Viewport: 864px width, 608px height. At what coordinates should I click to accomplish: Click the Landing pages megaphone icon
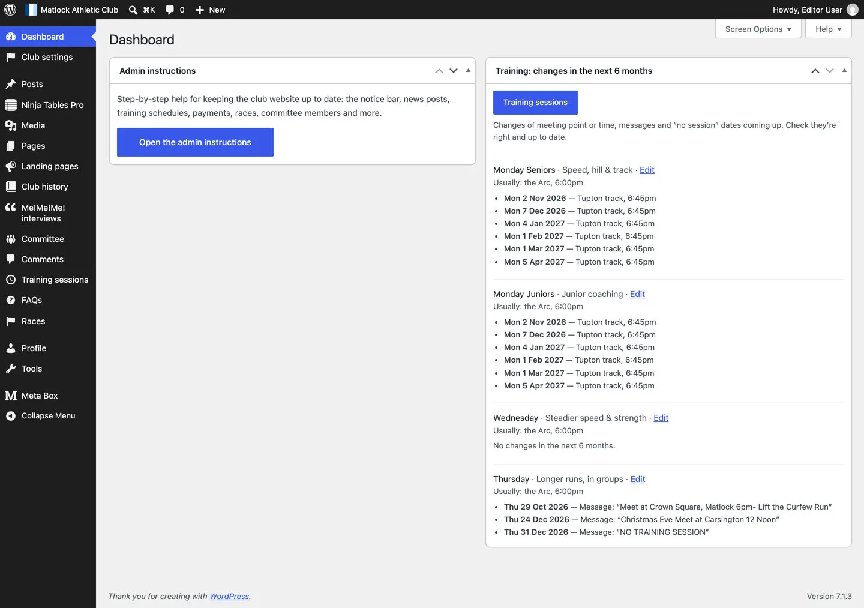coord(11,166)
